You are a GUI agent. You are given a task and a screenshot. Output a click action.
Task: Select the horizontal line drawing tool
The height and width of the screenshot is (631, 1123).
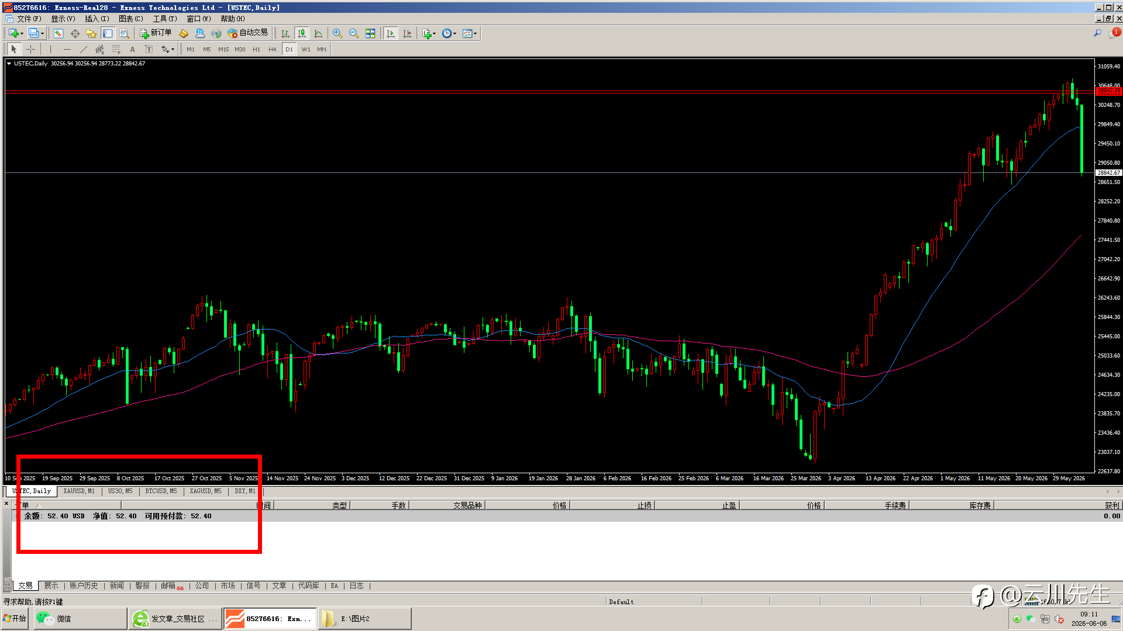coord(67,50)
